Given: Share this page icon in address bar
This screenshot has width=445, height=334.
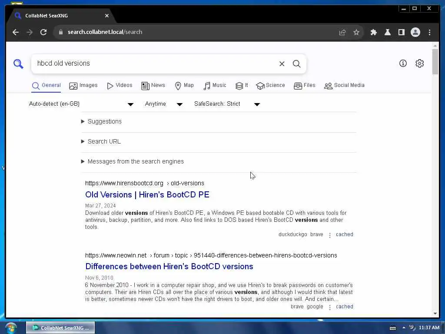Looking at the screenshot, I should 342,32.
